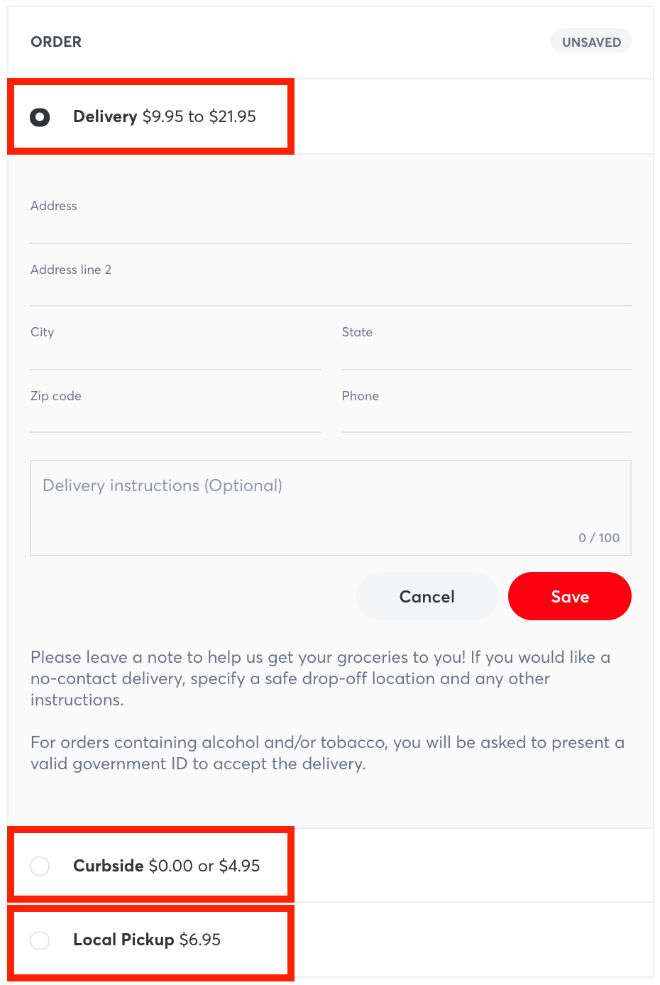Click the Delivery $9.95 to $21.95 label
This screenshot has height=985, width=660.
tap(165, 116)
